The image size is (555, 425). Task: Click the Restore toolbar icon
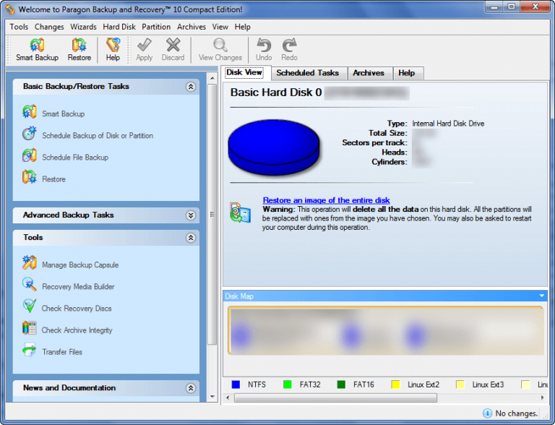(x=79, y=46)
